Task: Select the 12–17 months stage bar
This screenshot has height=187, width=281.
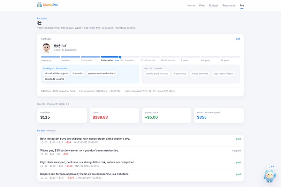Action: pos(150,57)
